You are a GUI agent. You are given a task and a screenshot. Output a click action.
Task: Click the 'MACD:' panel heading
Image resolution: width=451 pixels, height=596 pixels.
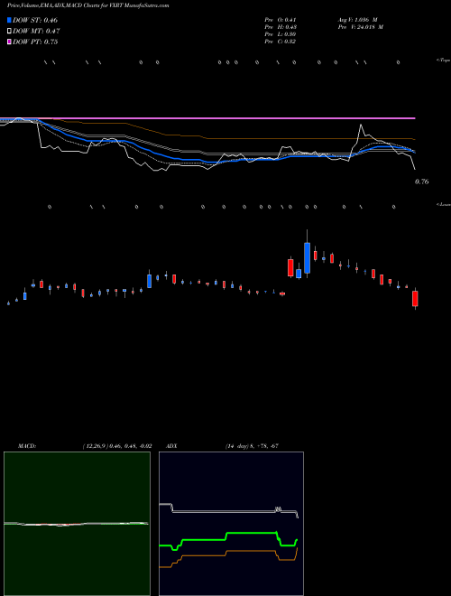(26, 445)
